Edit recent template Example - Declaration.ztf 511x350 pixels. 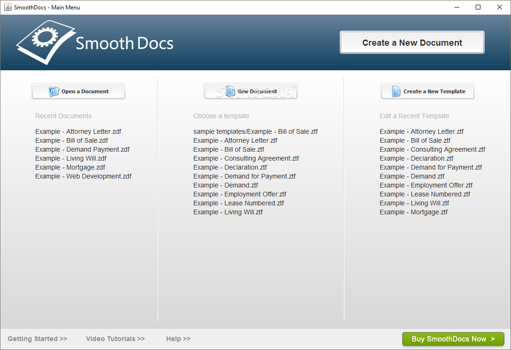pos(416,159)
